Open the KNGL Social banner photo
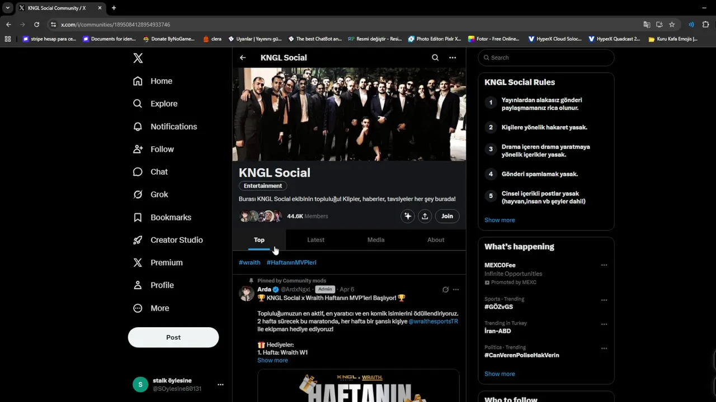 pos(349,114)
